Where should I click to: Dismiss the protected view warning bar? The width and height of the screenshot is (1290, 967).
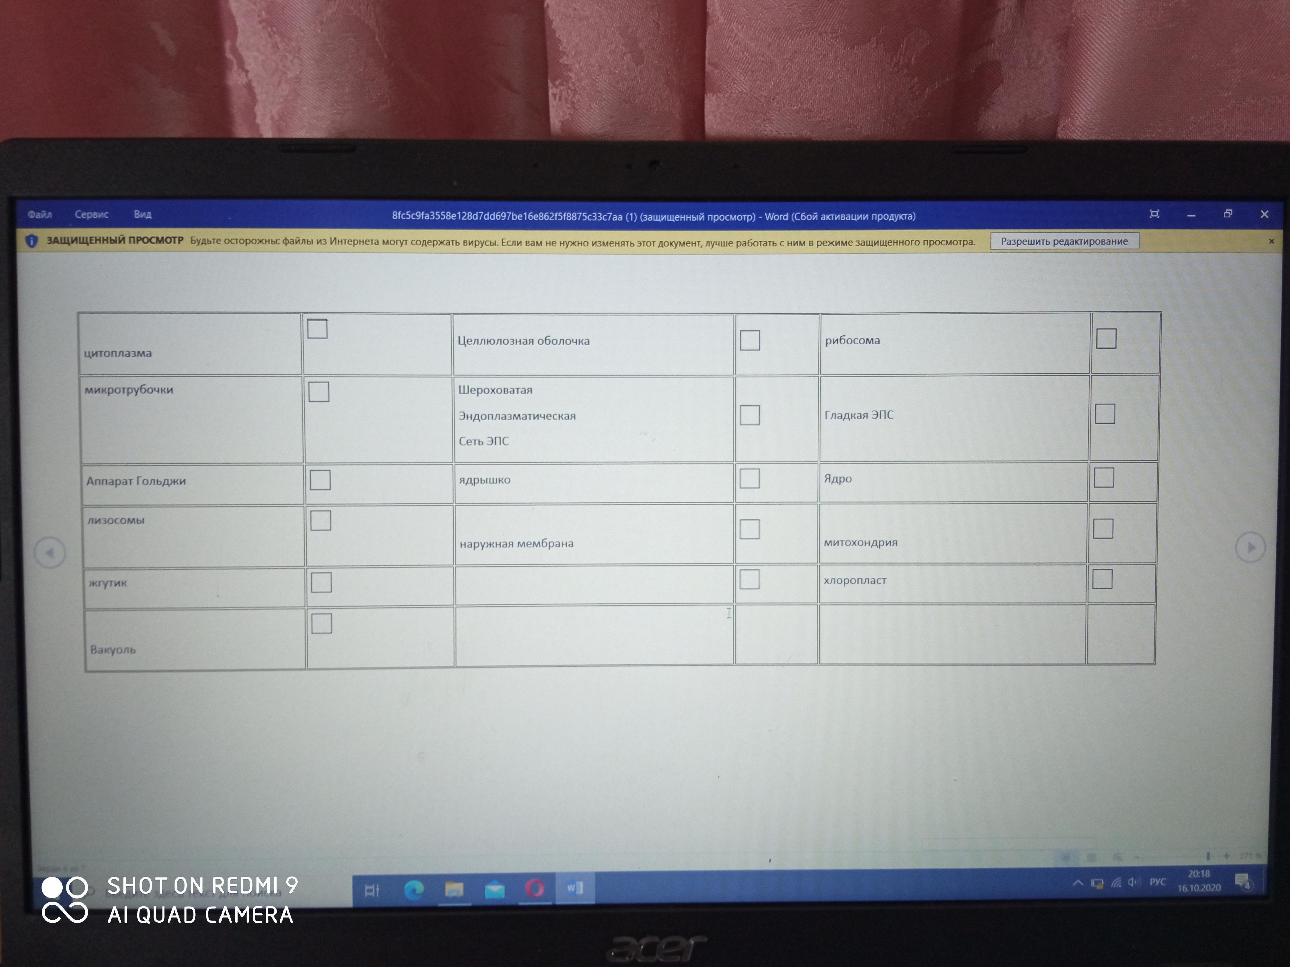(x=1271, y=241)
